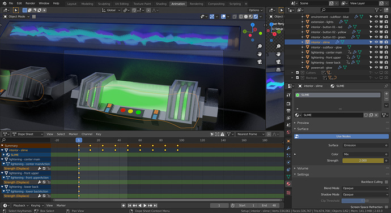Enable Screen Space Refraction checkbox

tap(386, 207)
